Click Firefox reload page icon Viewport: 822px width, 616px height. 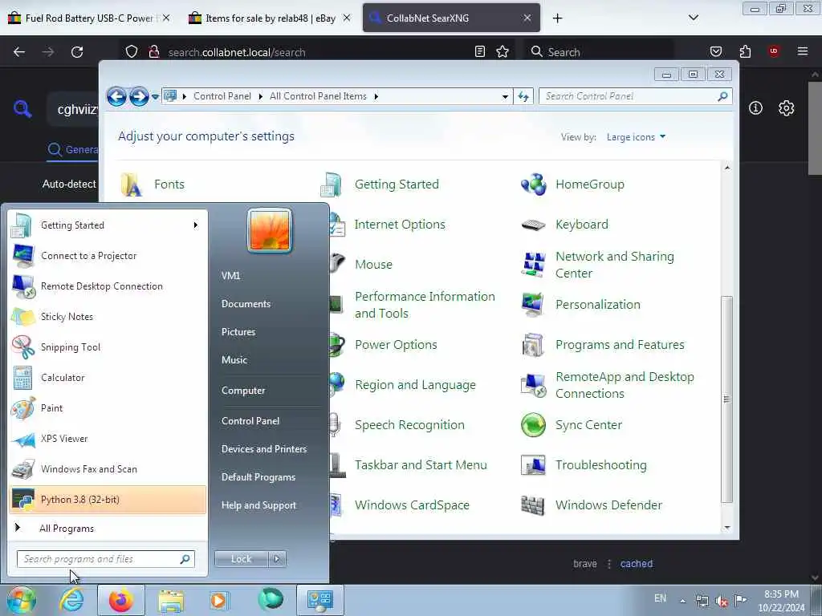coord(77,52)
